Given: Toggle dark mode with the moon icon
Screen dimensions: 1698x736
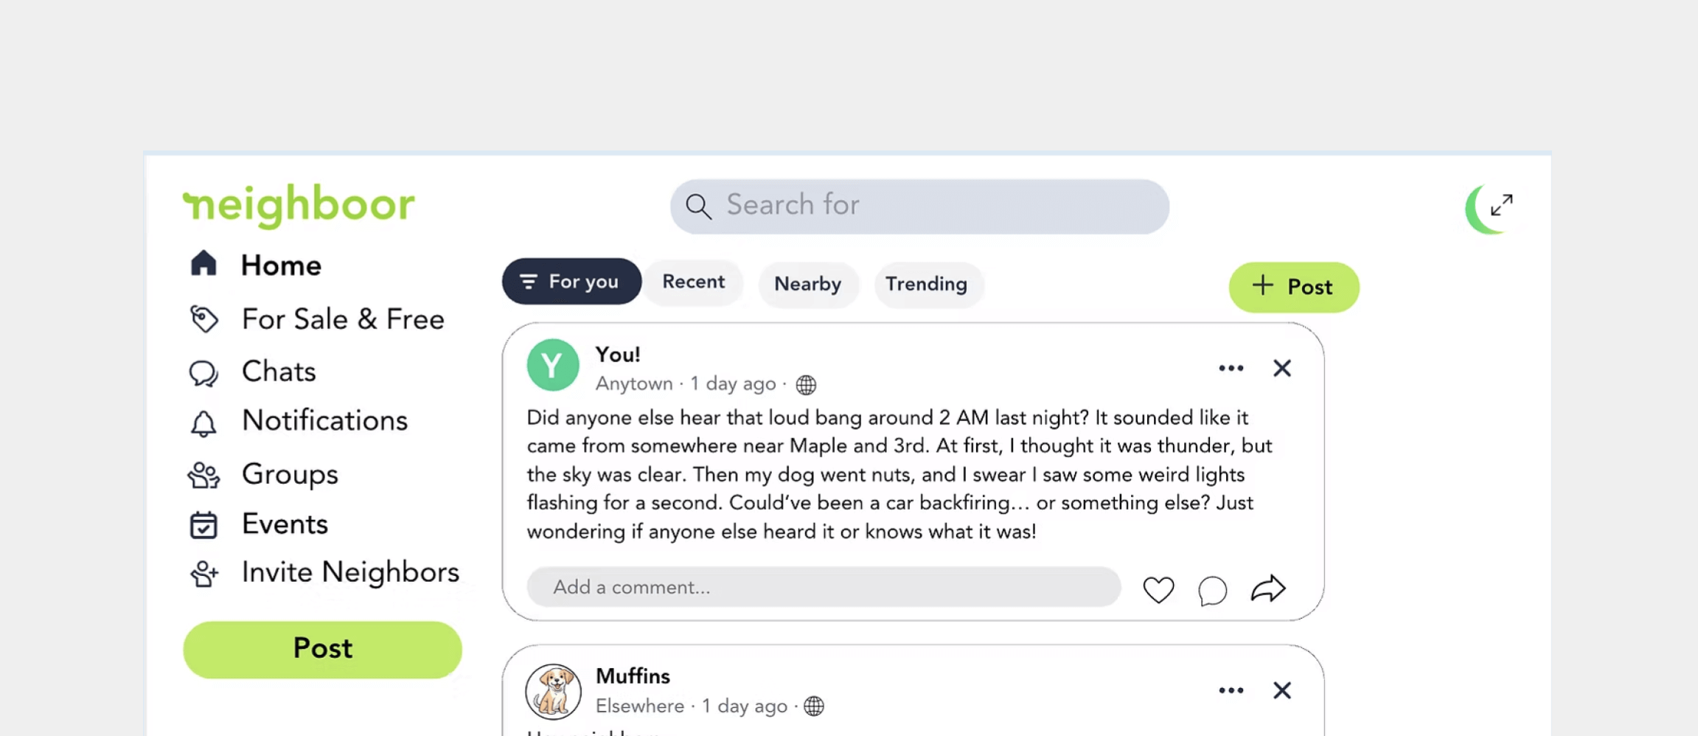Looking at the screenshot, I should point(1480,210).
